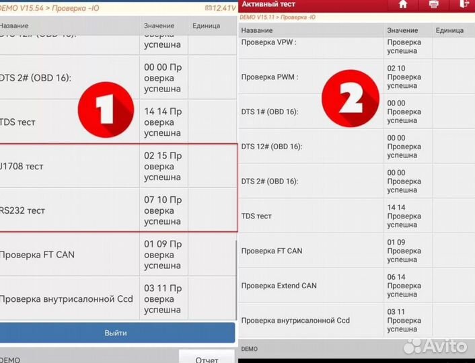Click the Единица column header in right panel
Screen dimensions: 475x363
[x=449, y=30]
